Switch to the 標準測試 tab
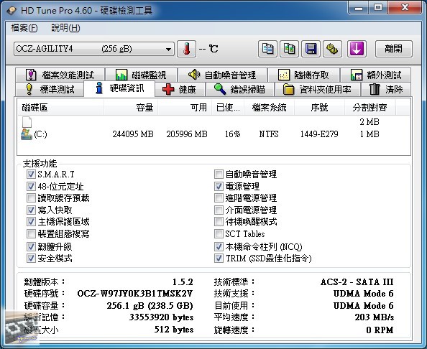This screenshot has height=349, width=427. click(50, 89)
